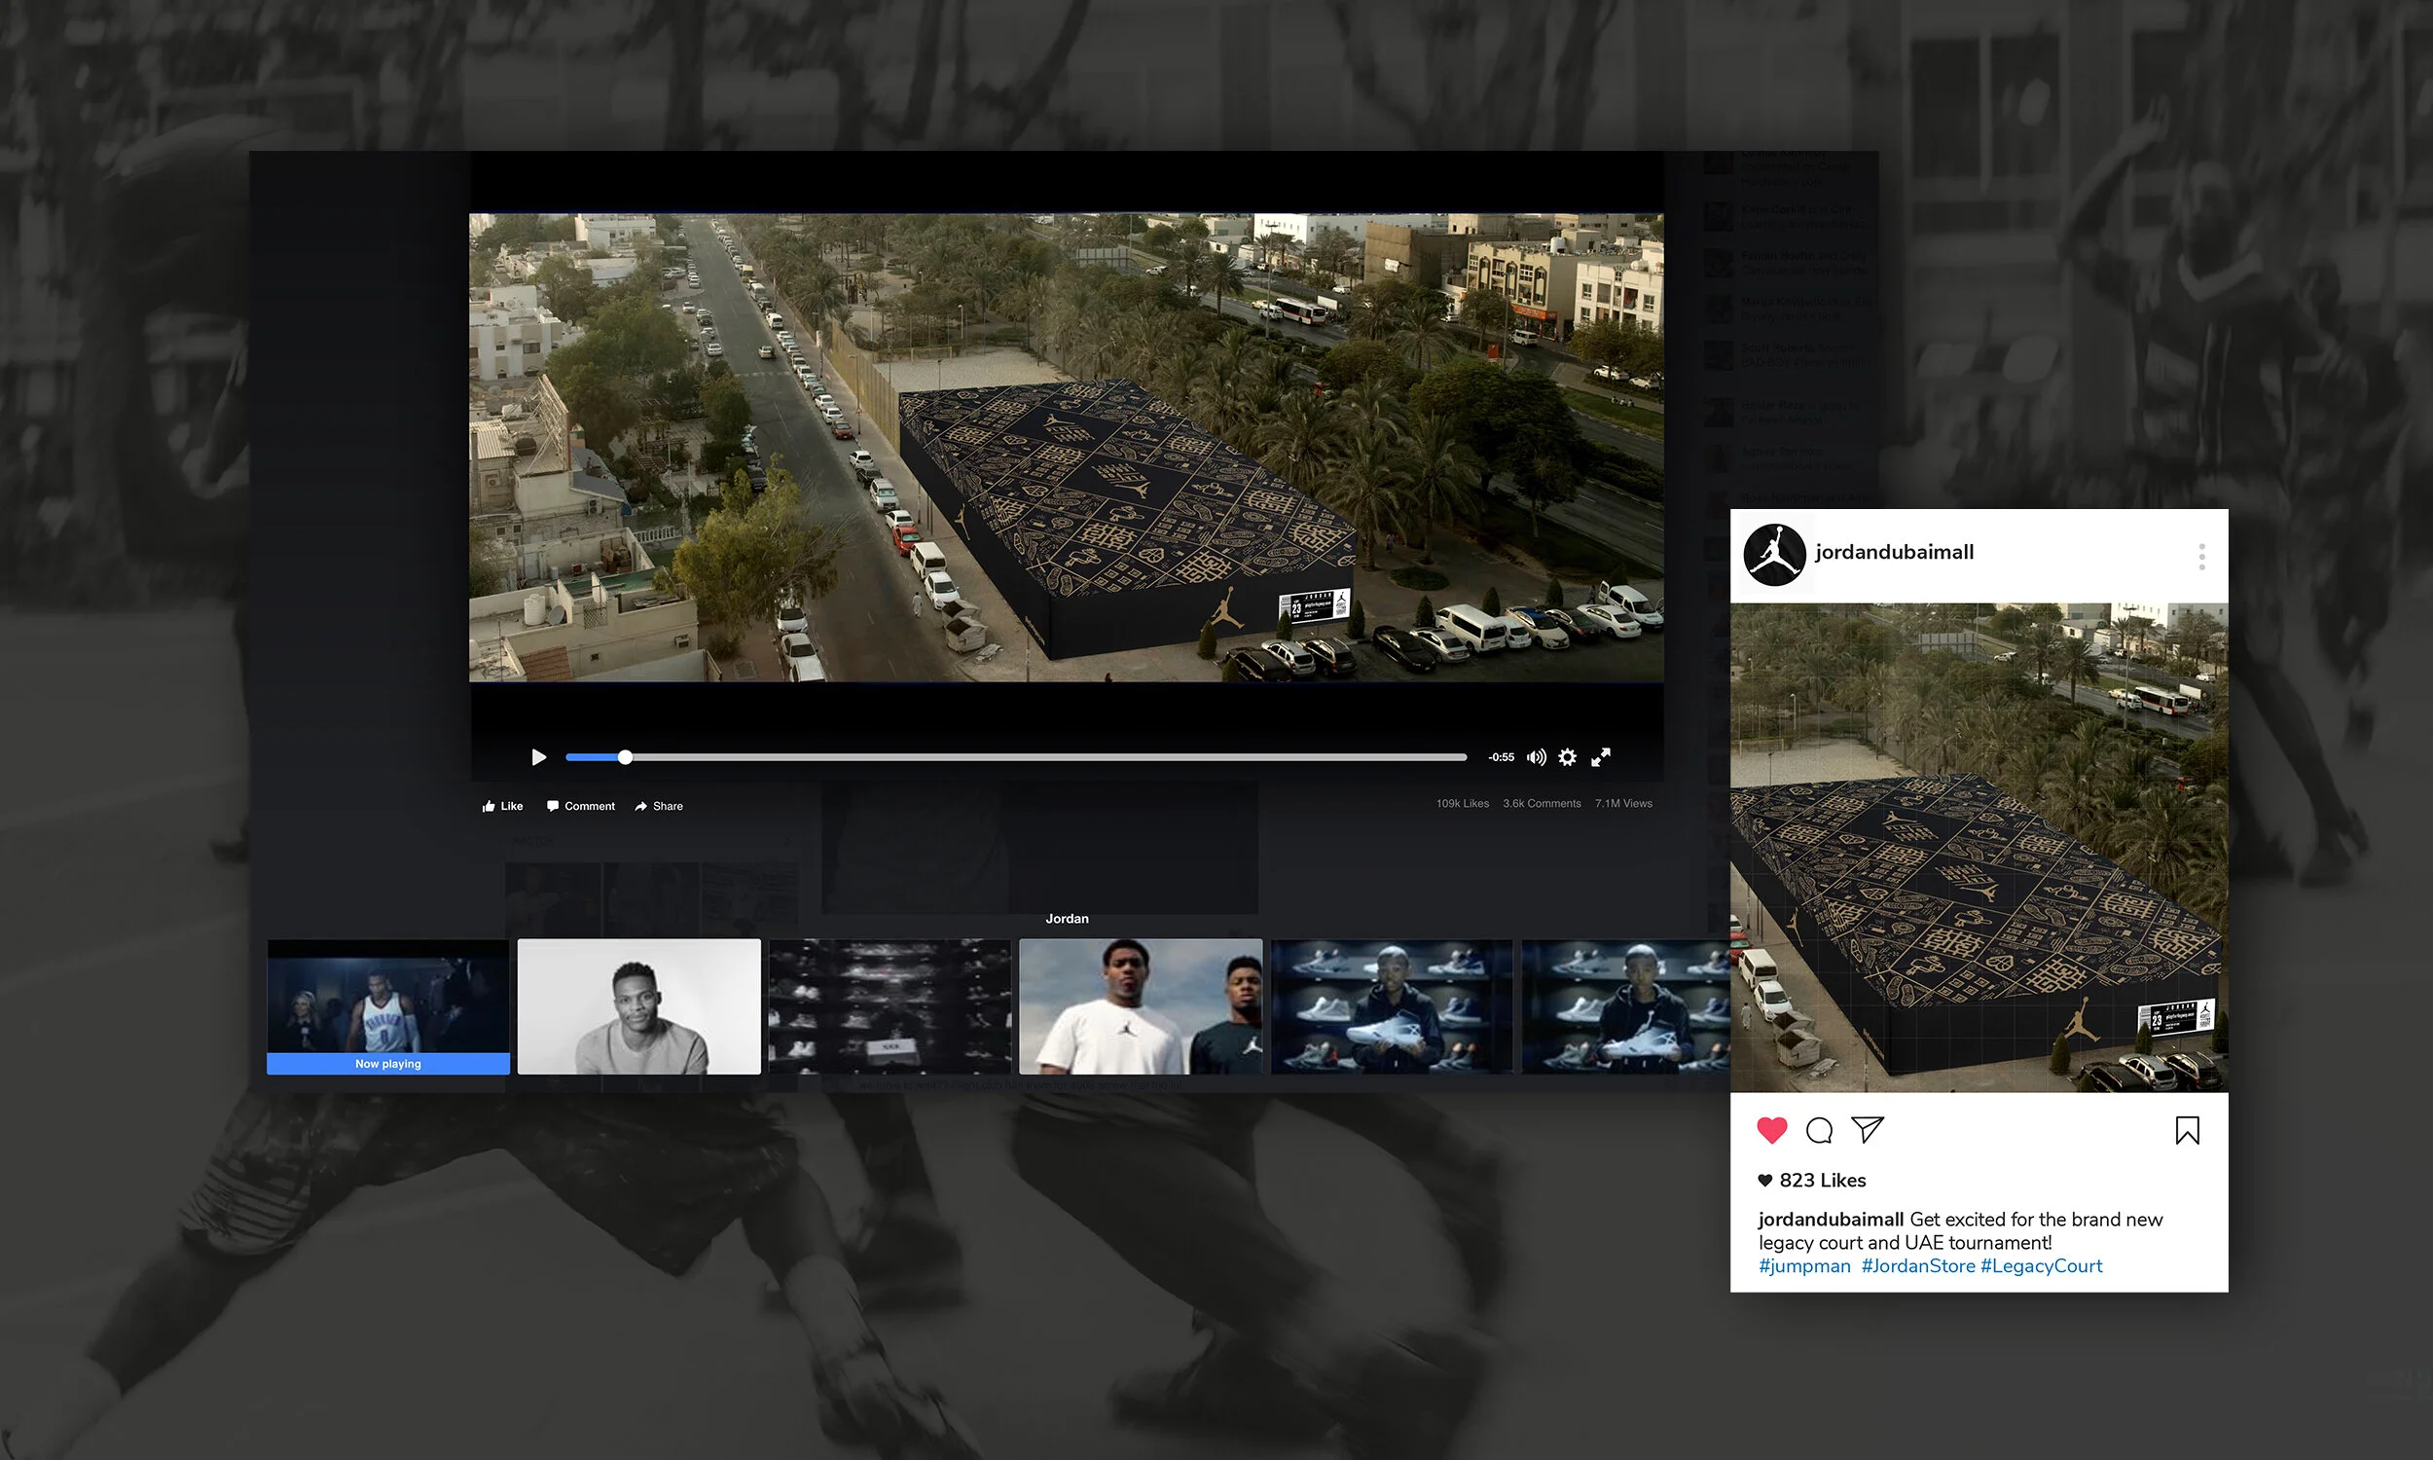This screenshot has width=2433, height=1460.
Task: Open video settings gear icon
Action: [x=1568, y=756]
